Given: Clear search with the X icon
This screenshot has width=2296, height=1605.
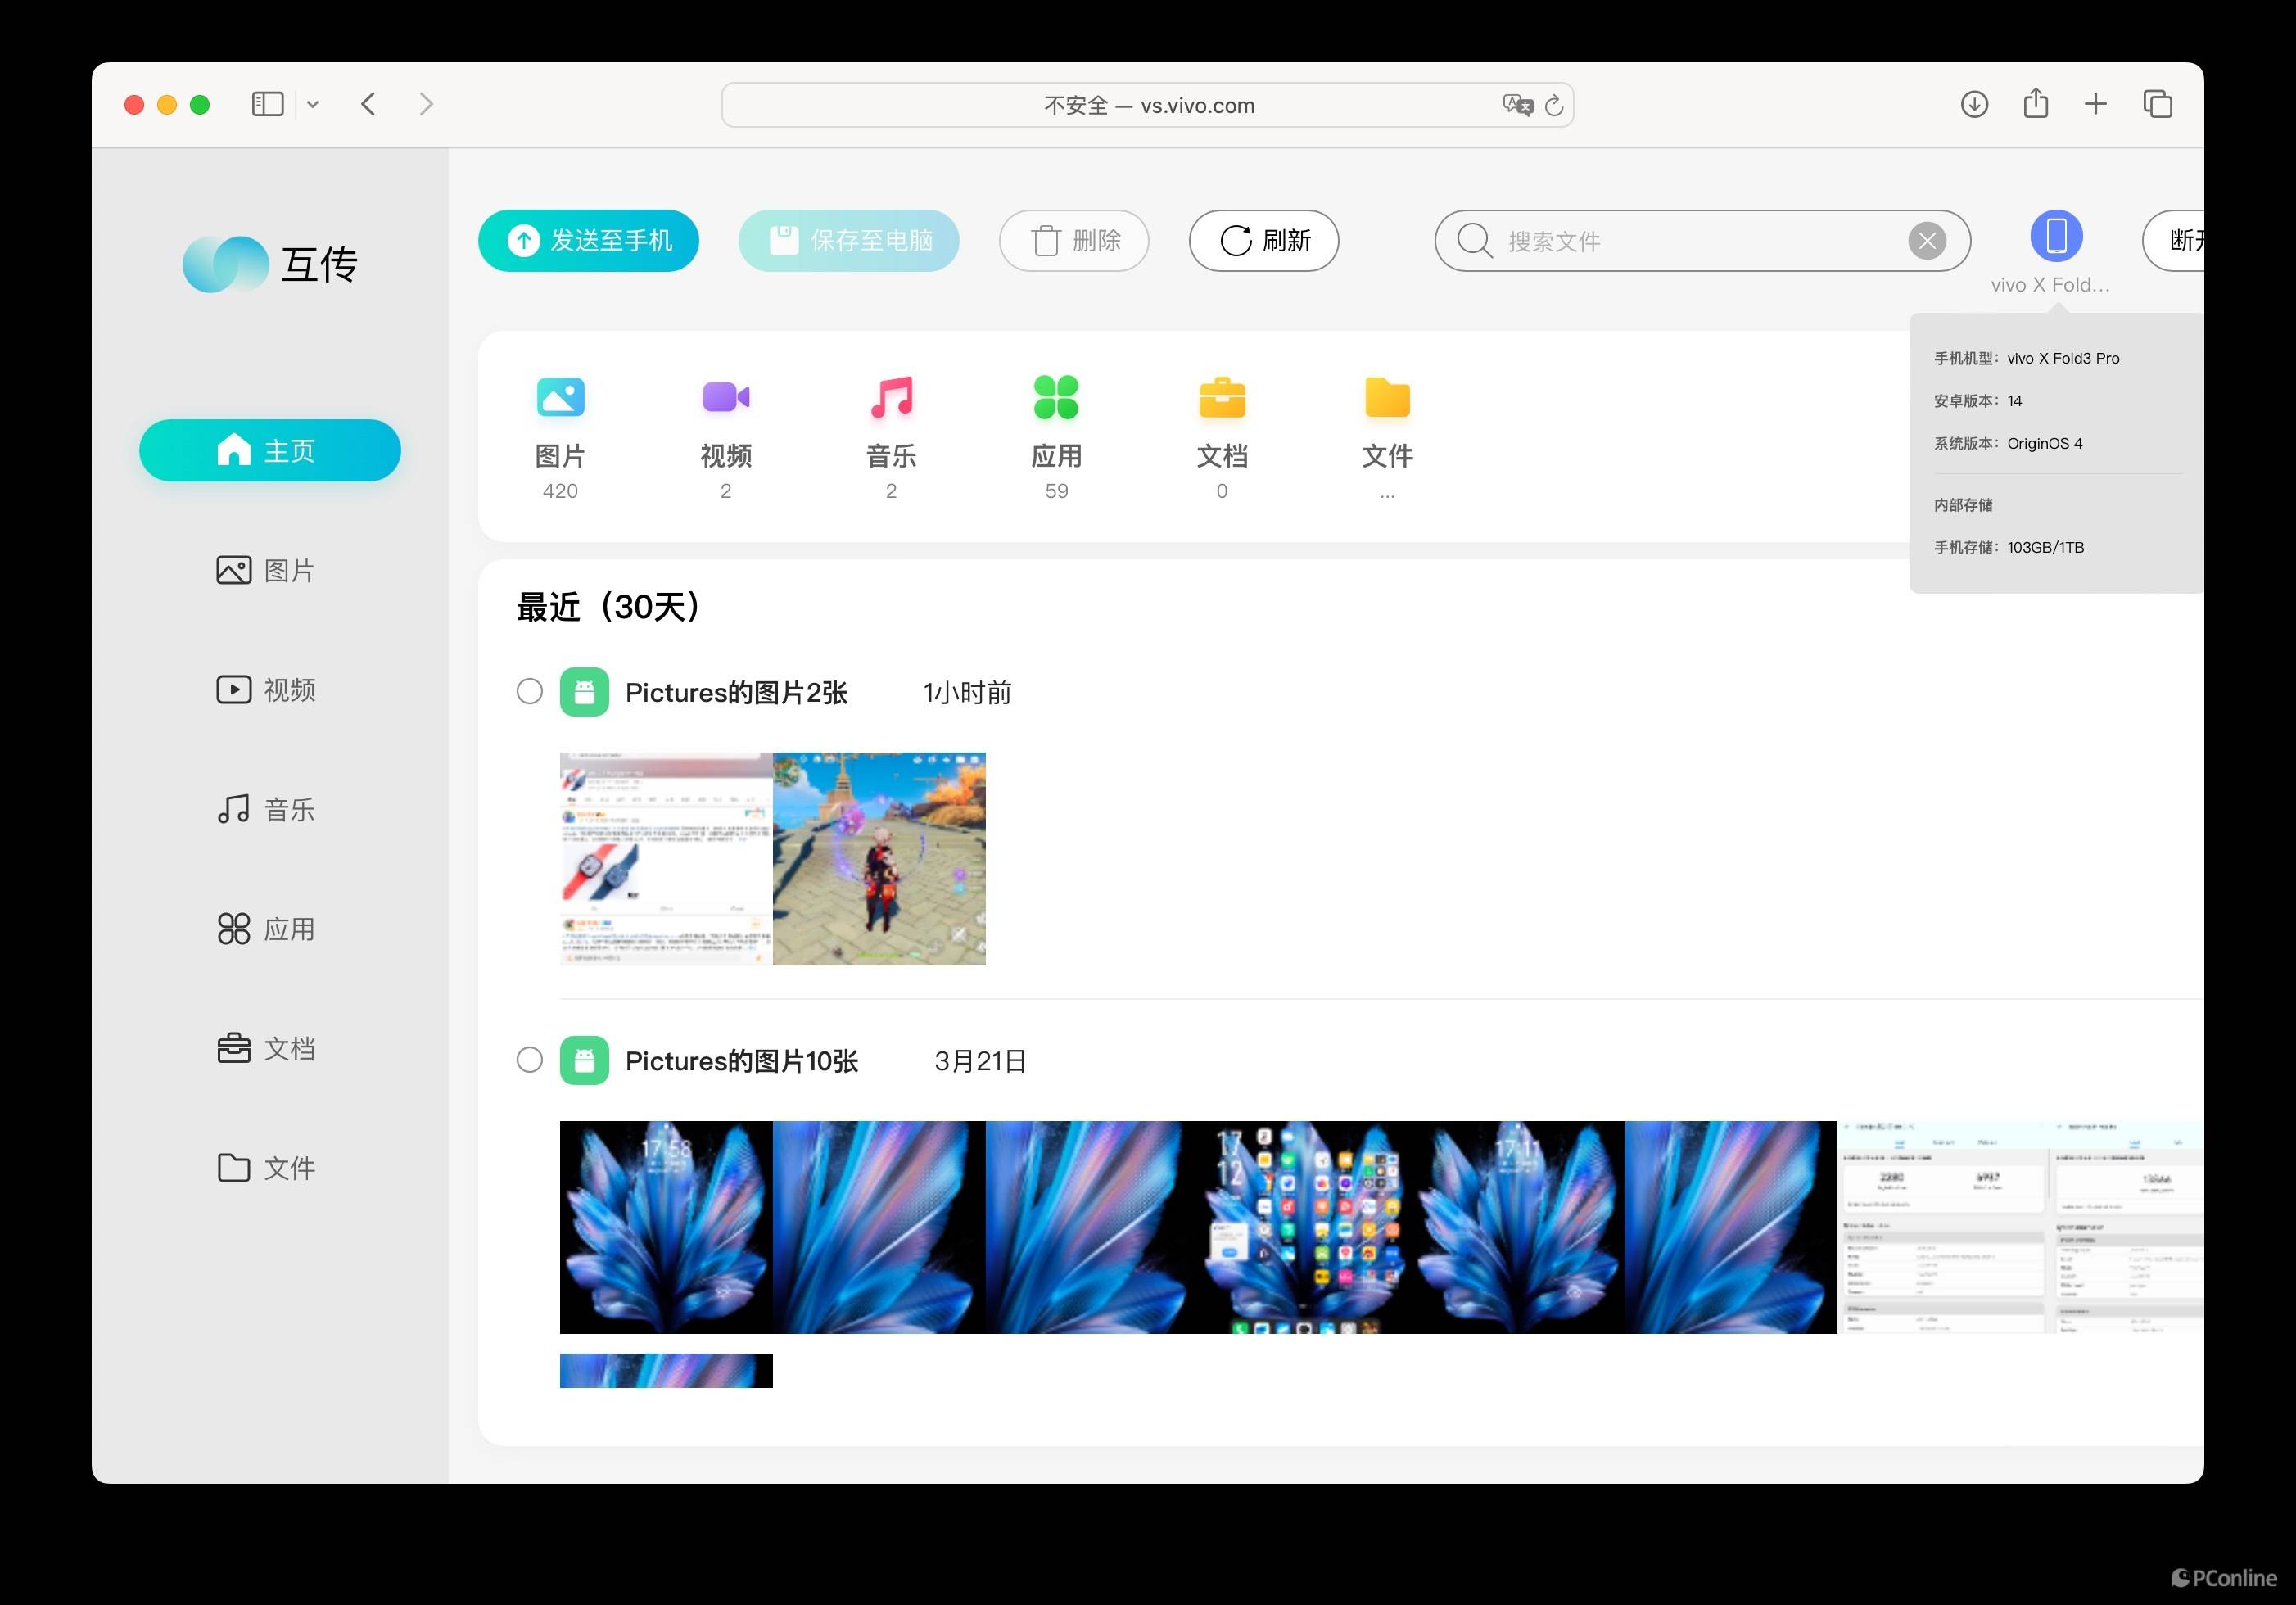Looking at the screenshot, I should tap(1926, 241).
